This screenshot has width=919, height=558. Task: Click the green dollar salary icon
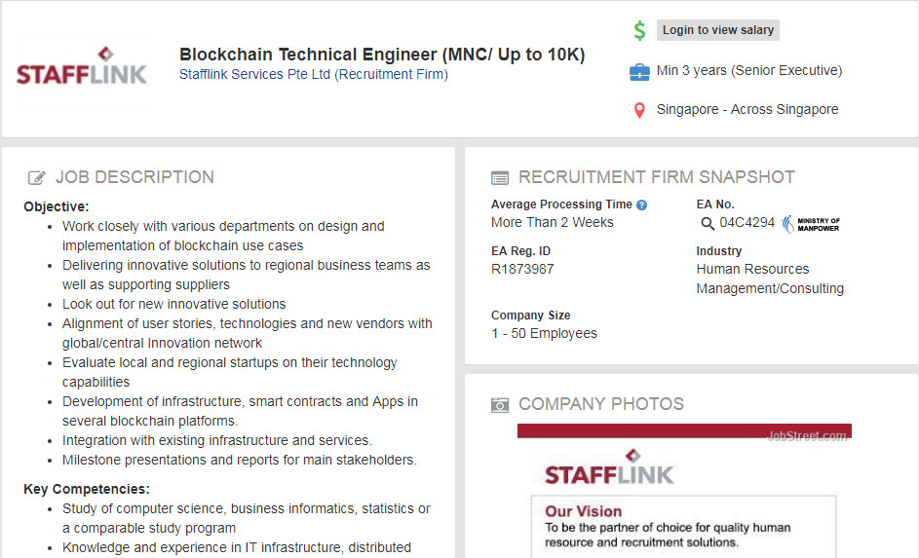(x=639, y=30)
